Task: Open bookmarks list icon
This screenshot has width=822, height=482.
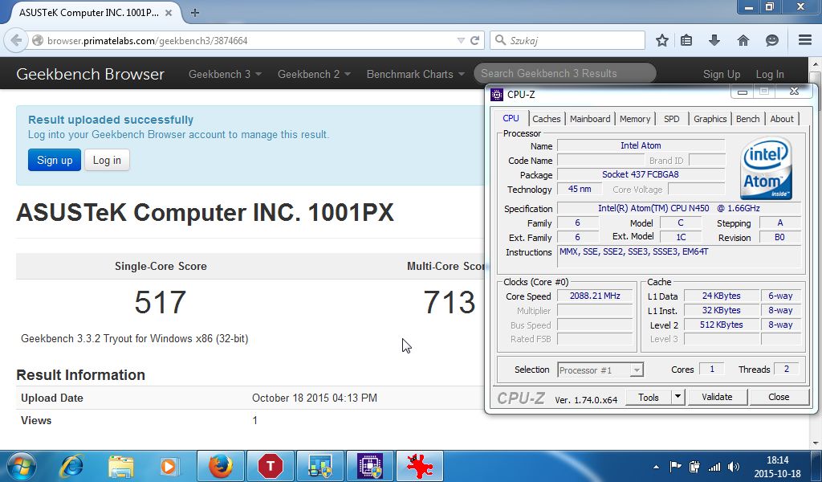Action: tap(686, 40)
